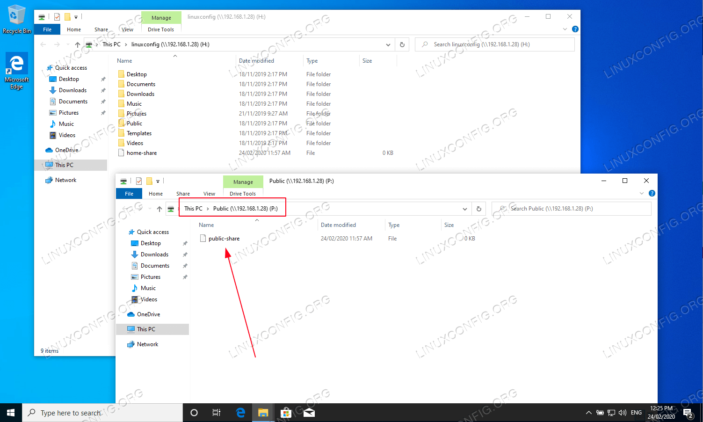The height and width of the screenshot is (422, 703).
Task: Open the Recycle Bin desktop icon
Action: [x=16, y=19]
